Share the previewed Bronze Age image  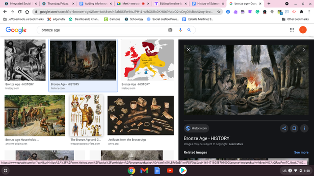pyautogui.click(x=284, y=128)
